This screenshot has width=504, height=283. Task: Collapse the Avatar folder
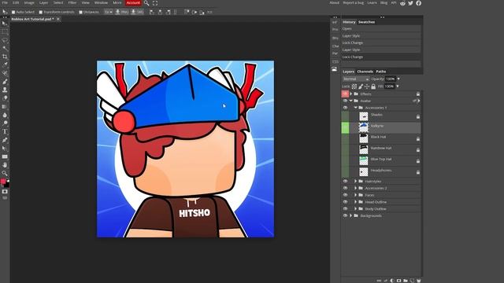coord(351,101)
